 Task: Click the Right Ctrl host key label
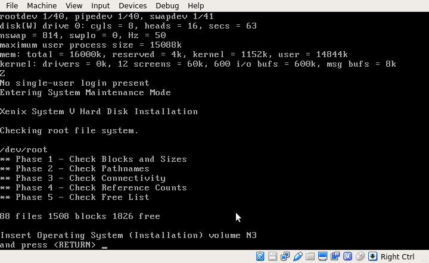(397, 256)
